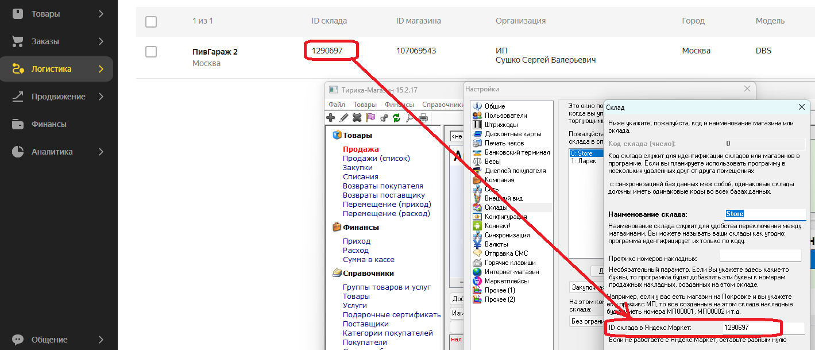Select the Штрихкоды barcode icon
815x350 pixels.
477,125
